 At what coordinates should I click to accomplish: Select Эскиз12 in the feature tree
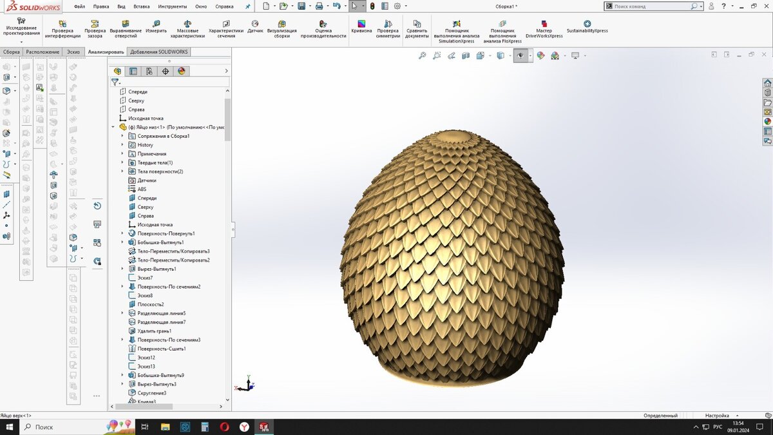coord(146,357)
